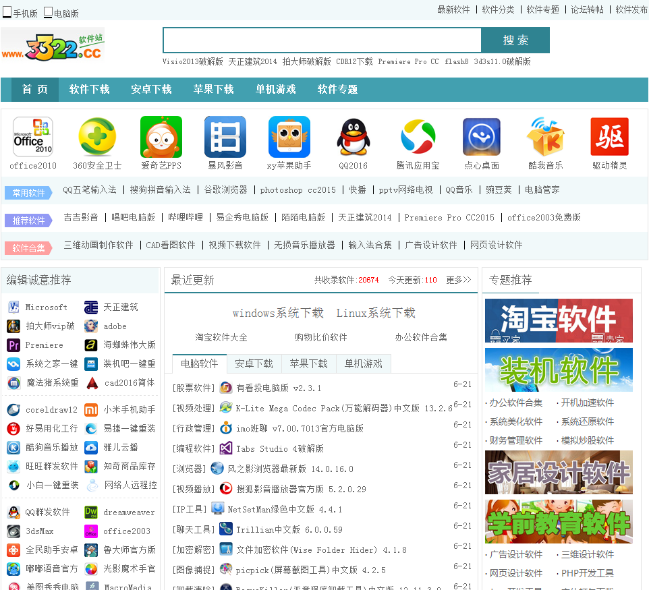Click the windows系统下载 link

click(x=278, y=313)
